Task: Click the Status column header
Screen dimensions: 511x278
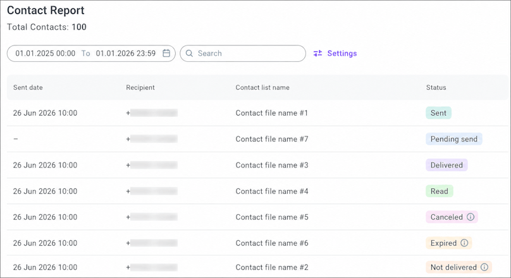Action: point(436,87)
